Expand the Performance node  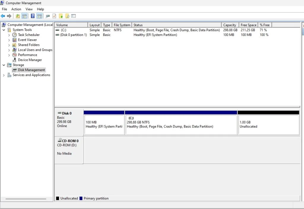9,55
